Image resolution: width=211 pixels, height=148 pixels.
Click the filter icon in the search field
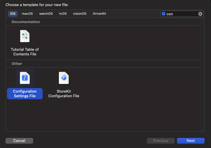pos(163,14)
